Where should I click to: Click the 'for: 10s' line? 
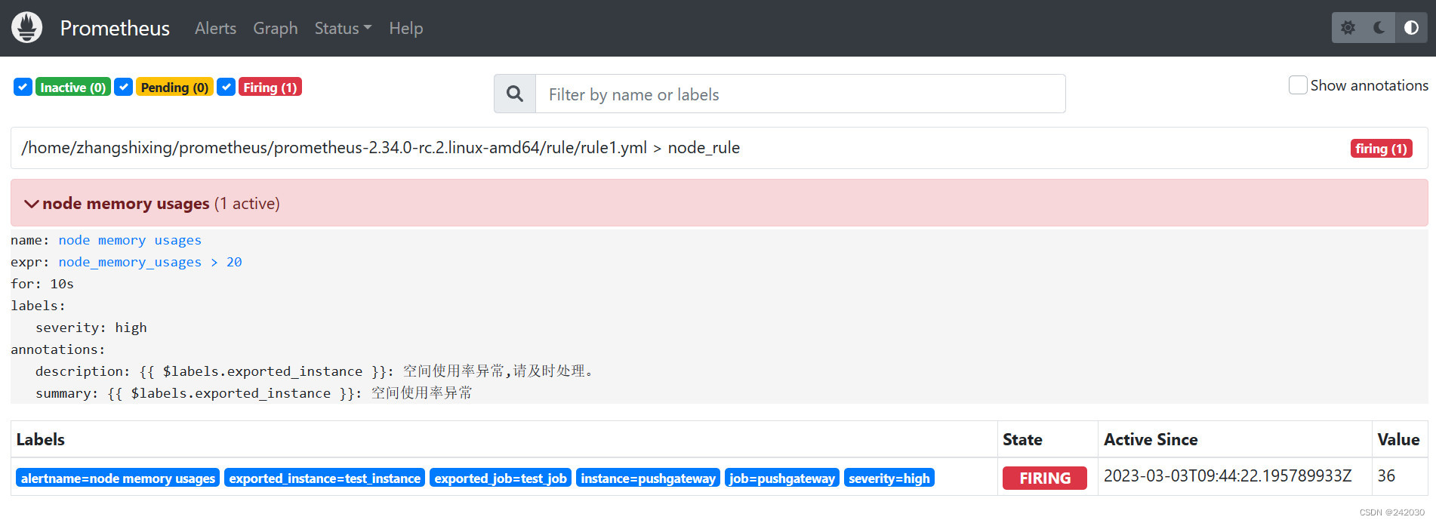click(x=42, y=284)
